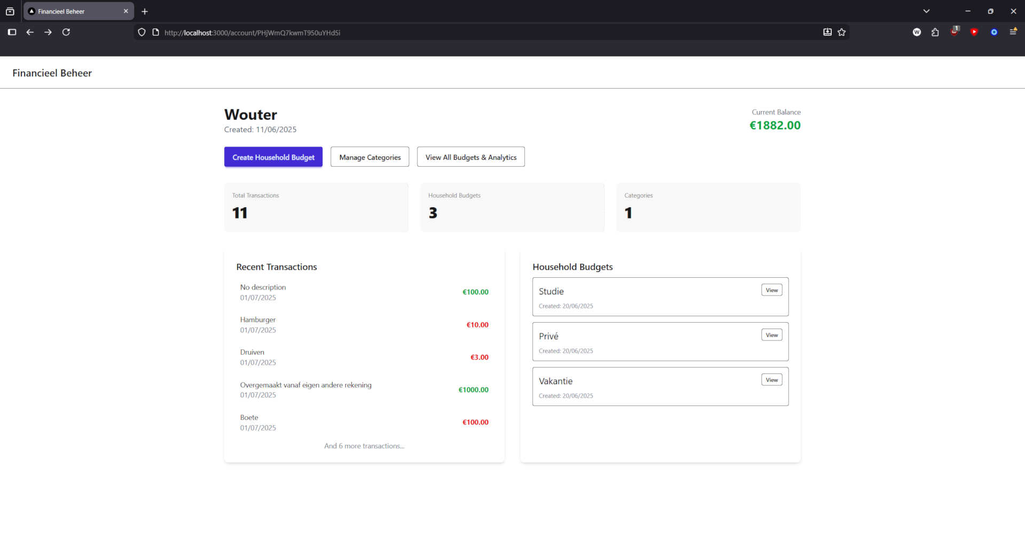Click the Financieel Beheer header title
1025x553 pixels.
[x=52, y=73]
